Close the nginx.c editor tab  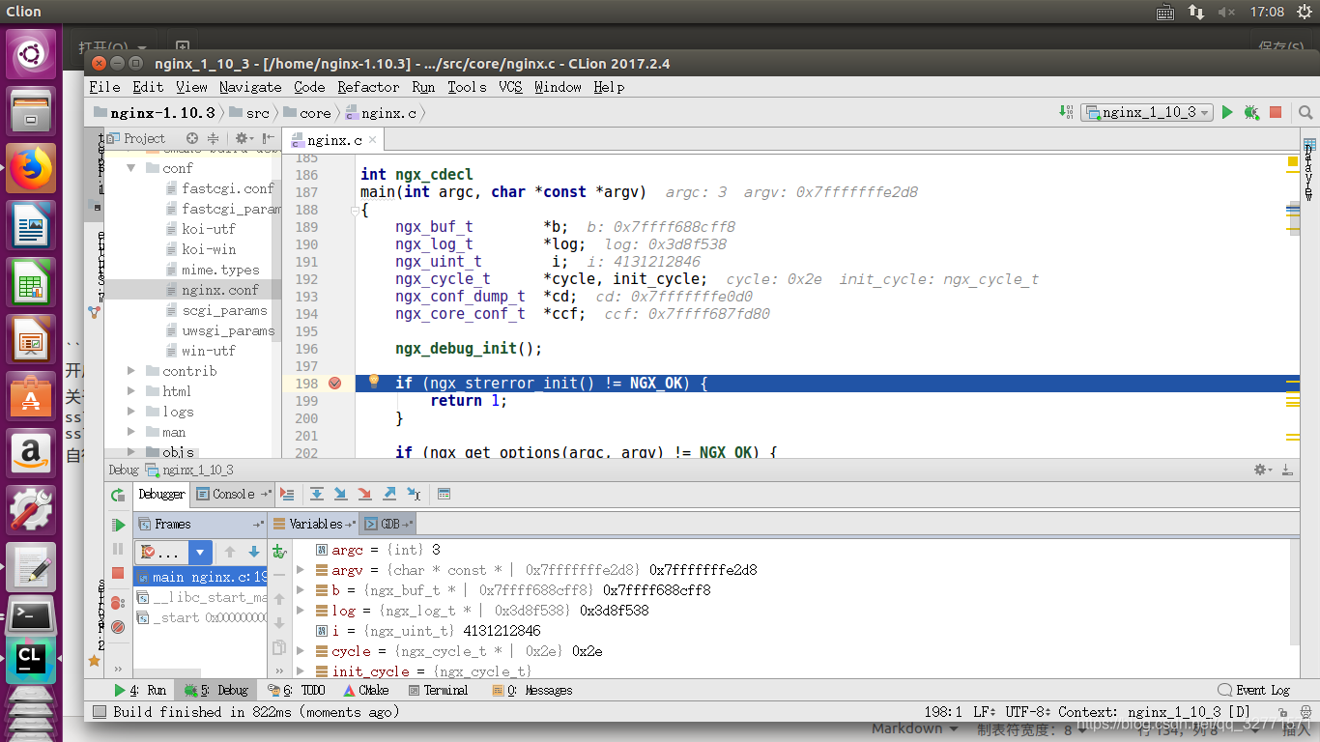coord(373,140)
